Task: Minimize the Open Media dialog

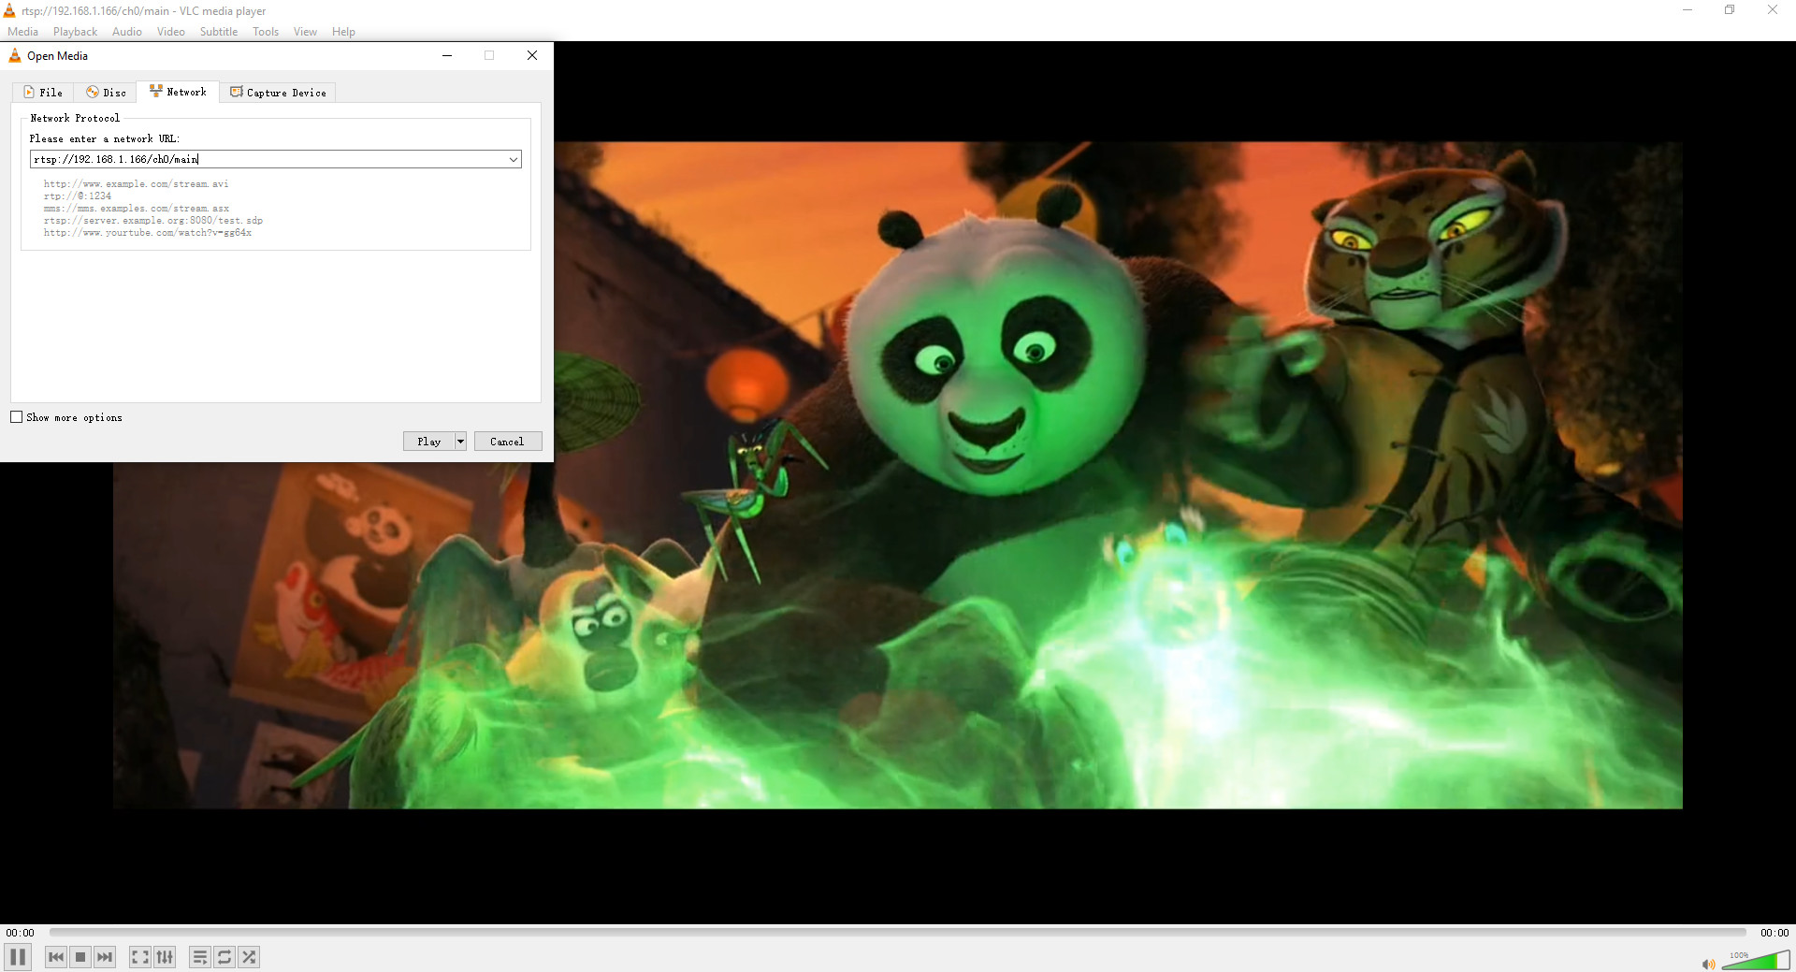Action: click(447, 55)
